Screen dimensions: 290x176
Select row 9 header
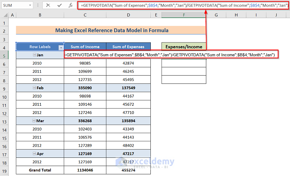pyautogui.click(x=5, y=88)
